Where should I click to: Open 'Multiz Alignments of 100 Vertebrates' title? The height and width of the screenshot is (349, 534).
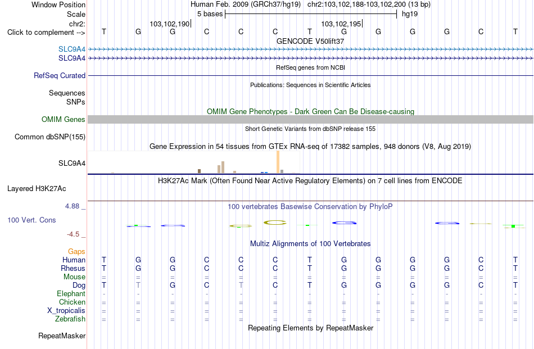click(310, 243)
